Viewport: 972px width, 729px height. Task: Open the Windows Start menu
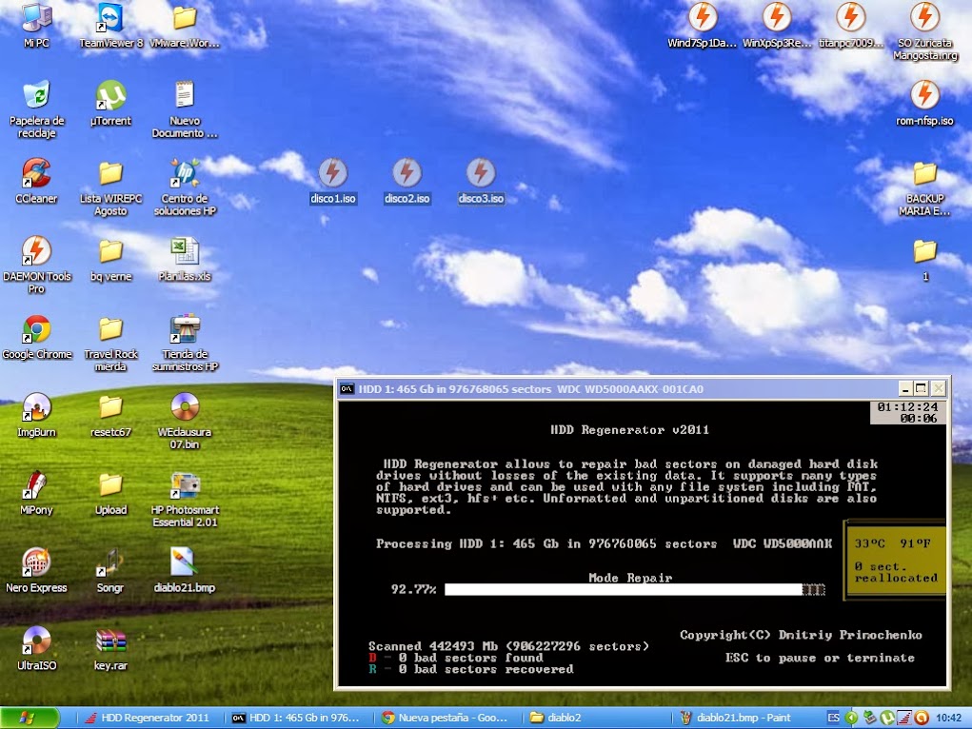30,718
